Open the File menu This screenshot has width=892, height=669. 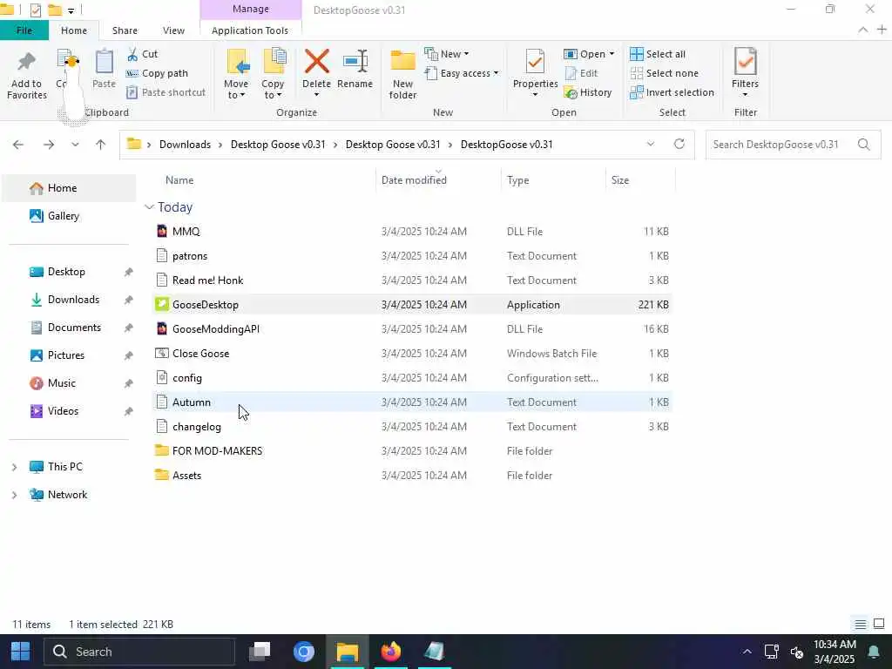coord(24,30)
